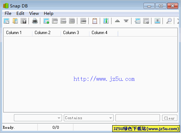Click the delete record minus icon
The width and height of the screenshot is (181, 133).
(x=83, y=21)
